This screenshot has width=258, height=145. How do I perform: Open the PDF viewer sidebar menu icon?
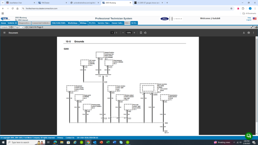tap(4, 33)
